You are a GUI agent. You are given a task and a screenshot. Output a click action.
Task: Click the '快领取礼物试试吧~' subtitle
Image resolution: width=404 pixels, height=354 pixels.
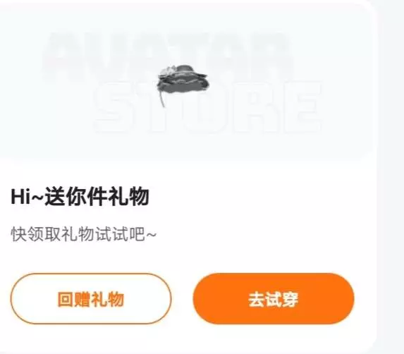[x=83, y=234]
